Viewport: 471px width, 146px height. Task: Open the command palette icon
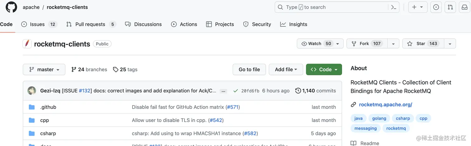pyautogui.click(x=393, y=7)
